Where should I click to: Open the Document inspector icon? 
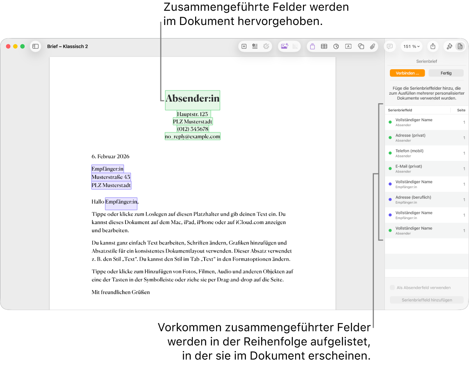point(460,46)
